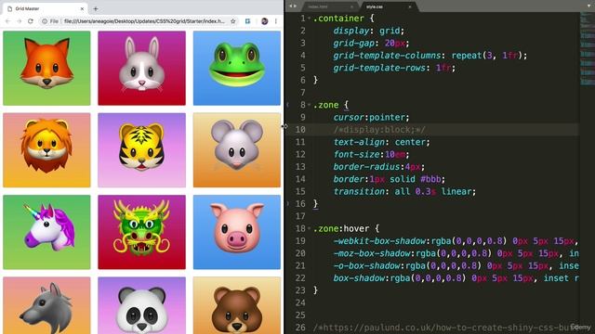Click the wolf emoji tile
The image size is (595, 334).
46,305
